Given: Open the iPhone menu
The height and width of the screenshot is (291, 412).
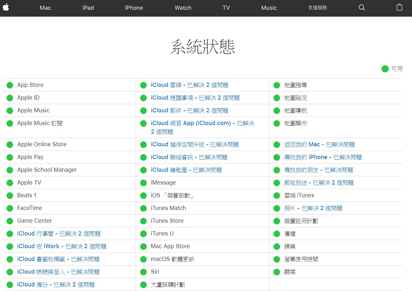Looking at the screenshot, I should (134, 8).
